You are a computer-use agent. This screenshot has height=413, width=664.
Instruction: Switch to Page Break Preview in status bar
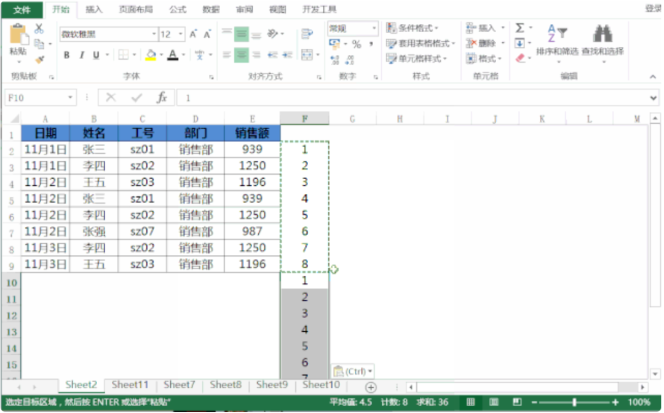[x=517, y=401]
